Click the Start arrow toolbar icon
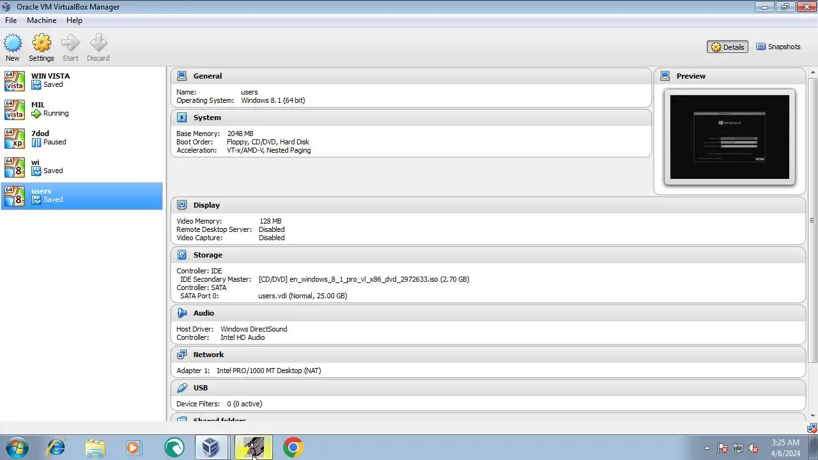The image size is (818, 460). point(70,43)
